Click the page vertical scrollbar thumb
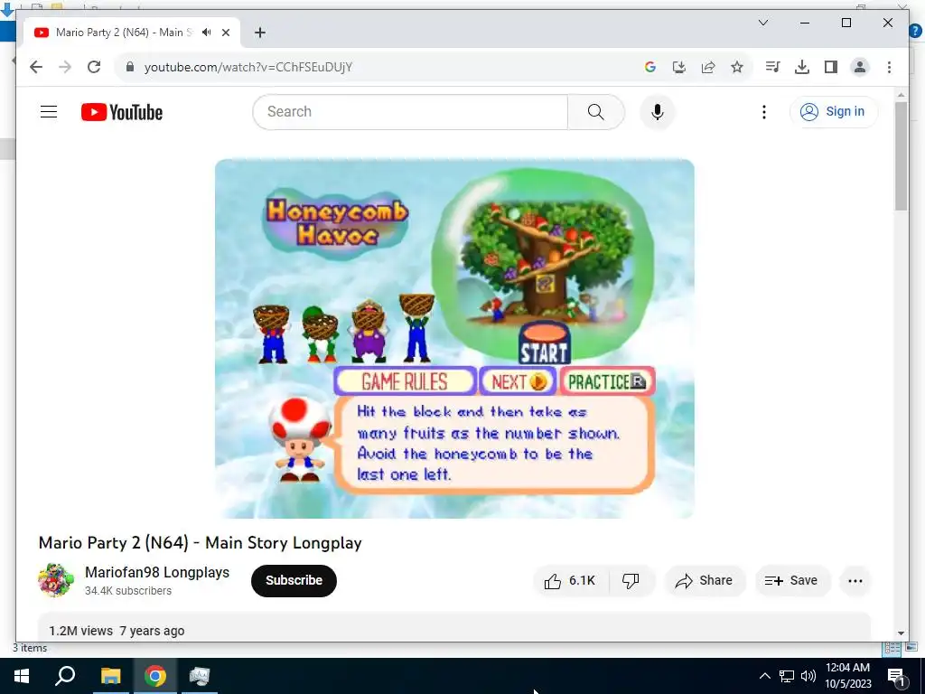925x694 pixels. pos(901,155)
